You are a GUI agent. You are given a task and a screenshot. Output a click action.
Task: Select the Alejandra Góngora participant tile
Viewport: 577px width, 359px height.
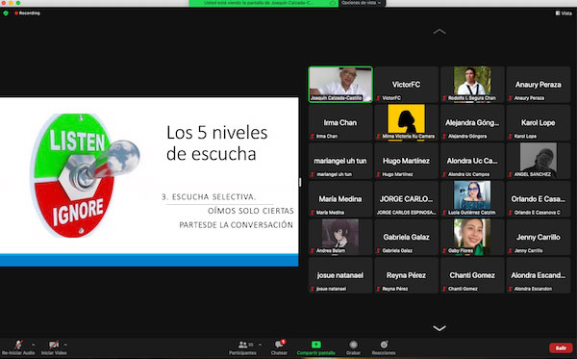[x=472, y=122]
